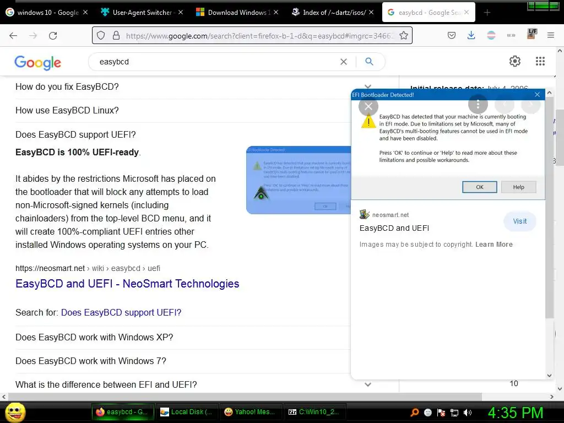Toggle chevron beside the EFI and UEFI question
This screenshot has height=423, width=564.
pyautogui.click(x=367, y=384)
